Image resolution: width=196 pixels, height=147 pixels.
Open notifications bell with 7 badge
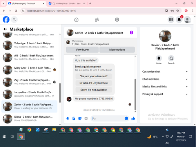(x=179, y=20)
